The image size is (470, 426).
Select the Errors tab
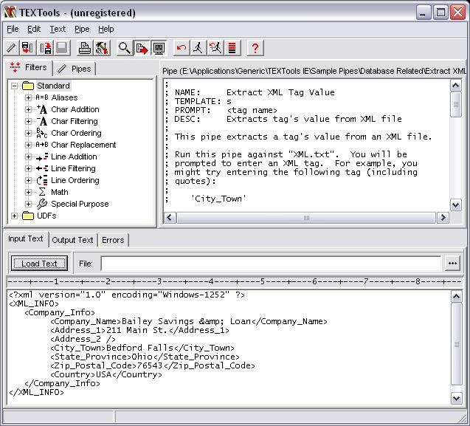[113, 240]
